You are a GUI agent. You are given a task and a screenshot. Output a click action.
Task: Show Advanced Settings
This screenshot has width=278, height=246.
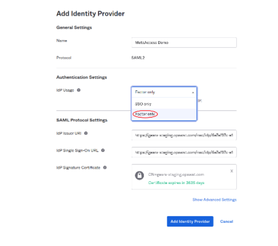click(x=214, y=200)
